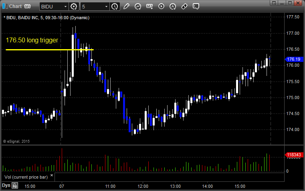The image size is (305, 191).
Task: Click the 175.50 price axis label
Action: [x=293, y=82]
